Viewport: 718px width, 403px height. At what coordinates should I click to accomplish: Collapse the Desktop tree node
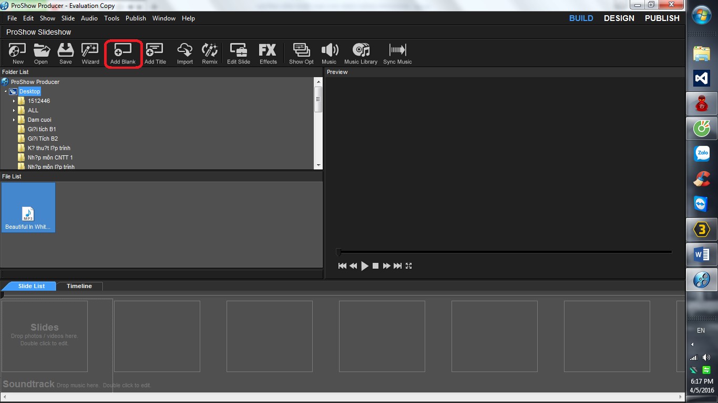pos(6,91)
